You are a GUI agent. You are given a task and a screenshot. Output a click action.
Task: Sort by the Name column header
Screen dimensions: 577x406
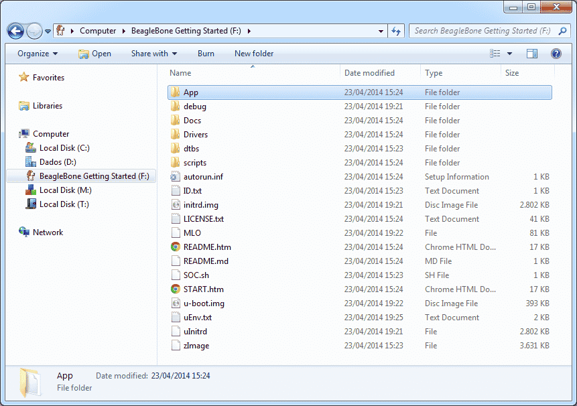click(x=180, y=73)
